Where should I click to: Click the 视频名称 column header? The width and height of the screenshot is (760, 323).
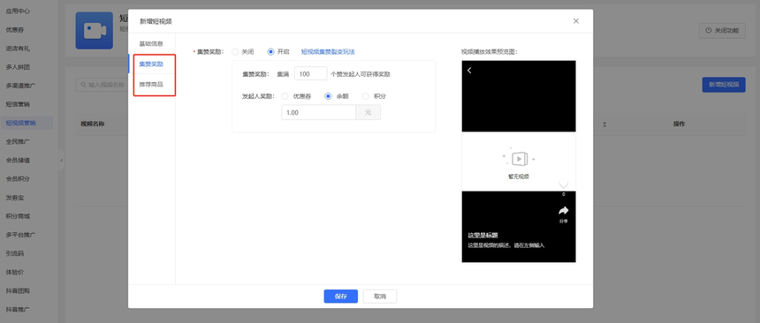93,124
